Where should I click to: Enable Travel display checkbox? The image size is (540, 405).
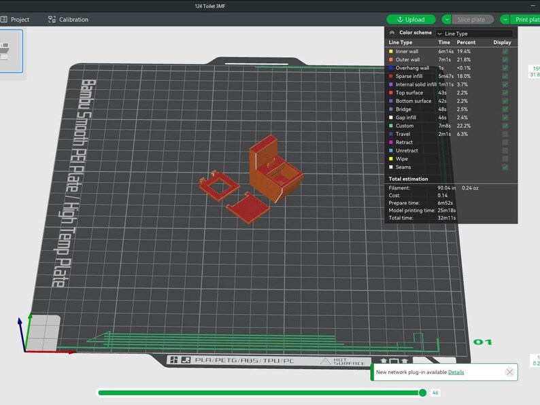coord(505,134)
